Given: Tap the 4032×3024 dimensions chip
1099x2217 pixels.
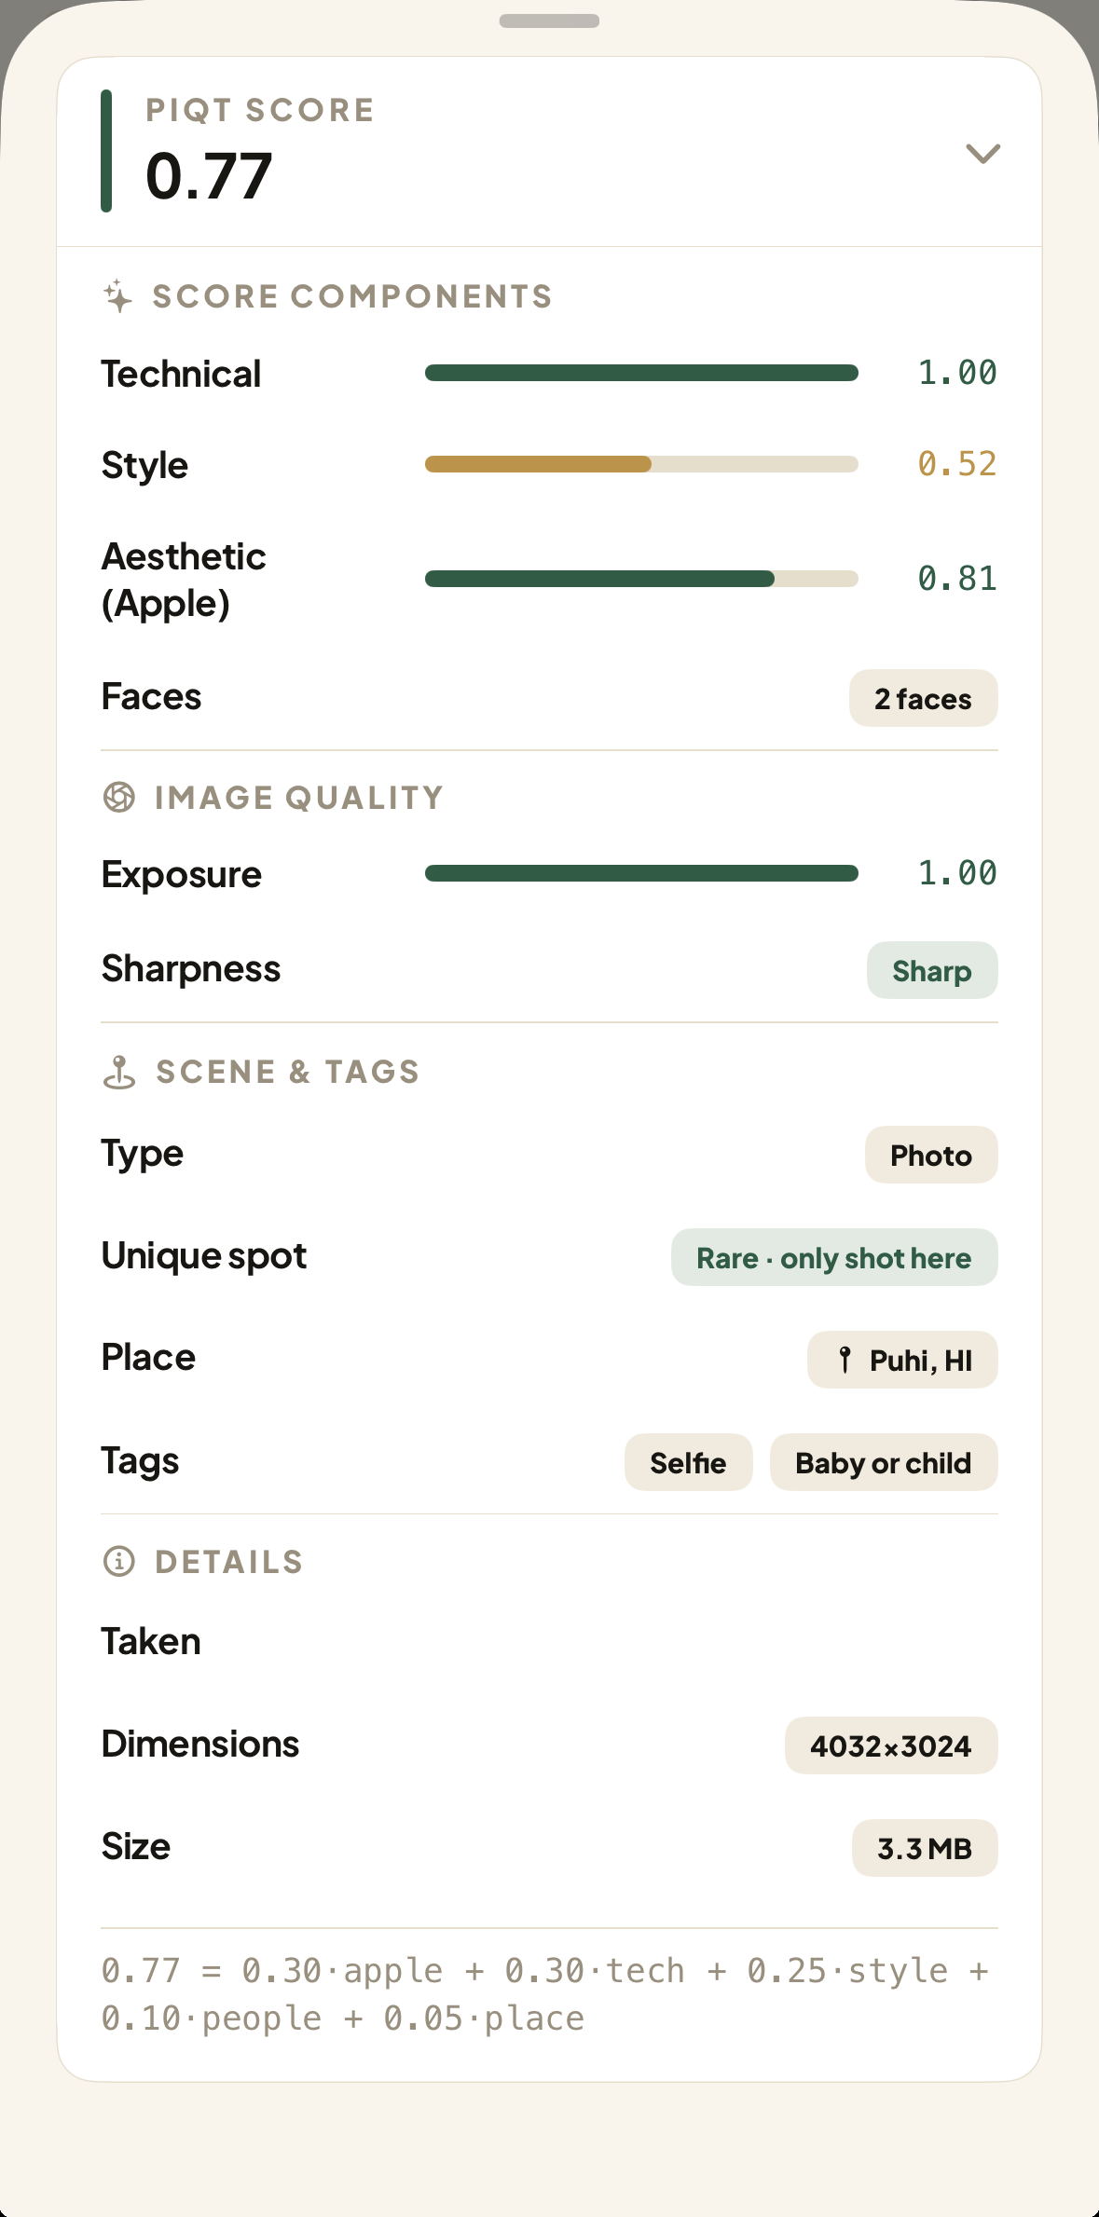Looking at the screenshot, I should (891, 1745).
